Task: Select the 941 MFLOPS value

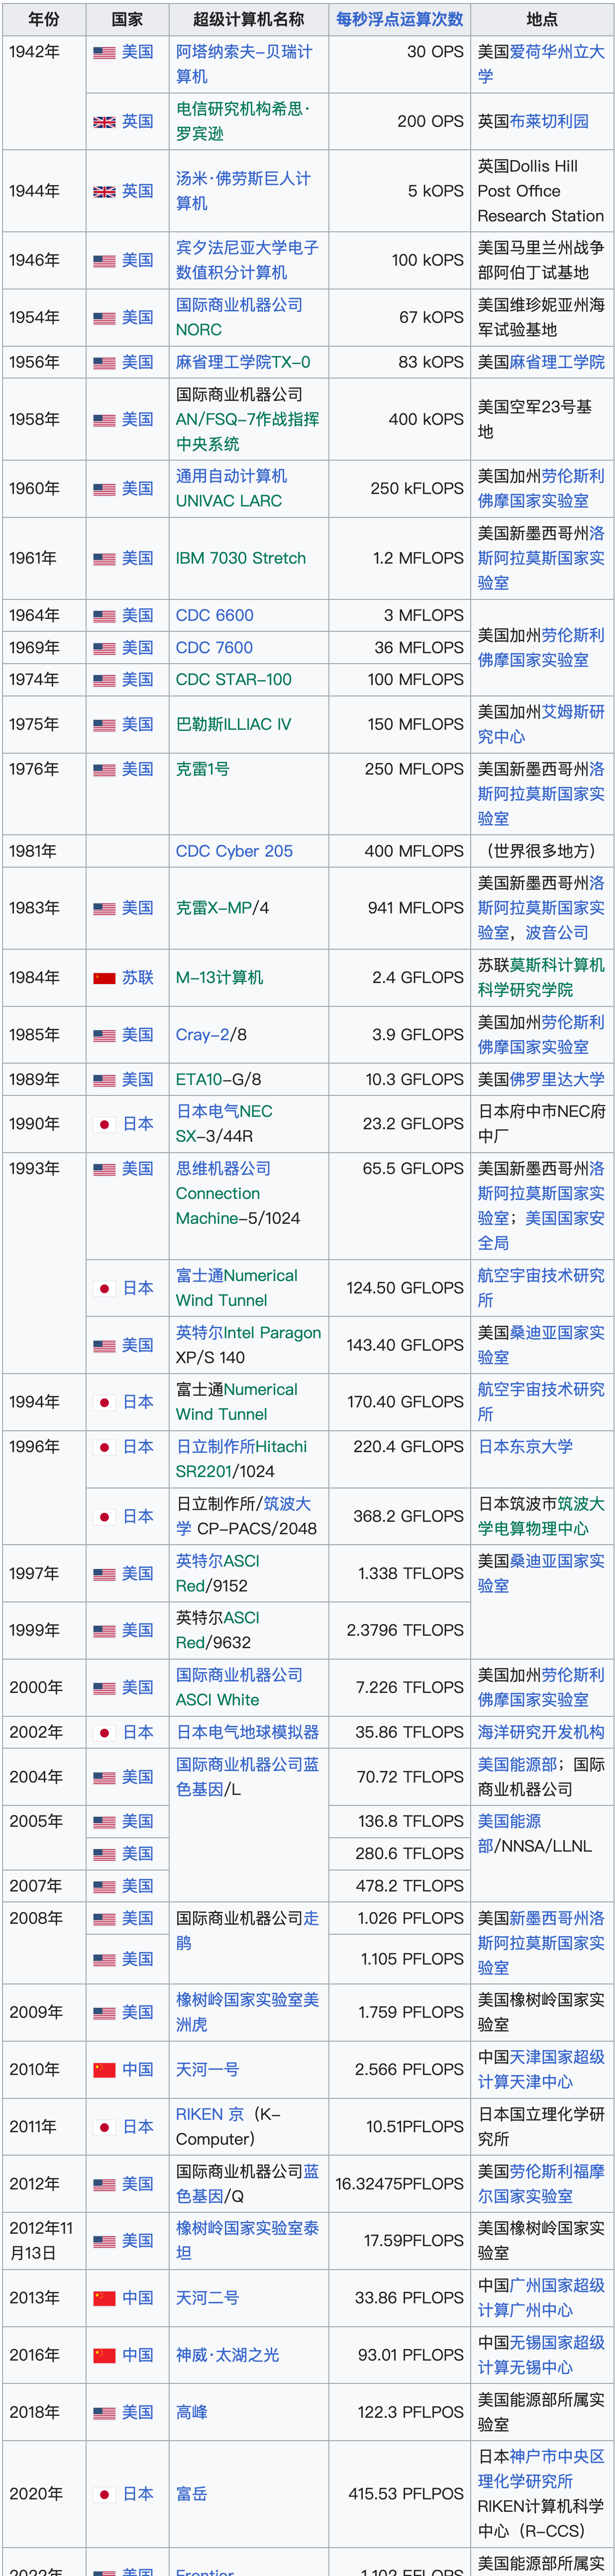Action: (x=415, y=909)
